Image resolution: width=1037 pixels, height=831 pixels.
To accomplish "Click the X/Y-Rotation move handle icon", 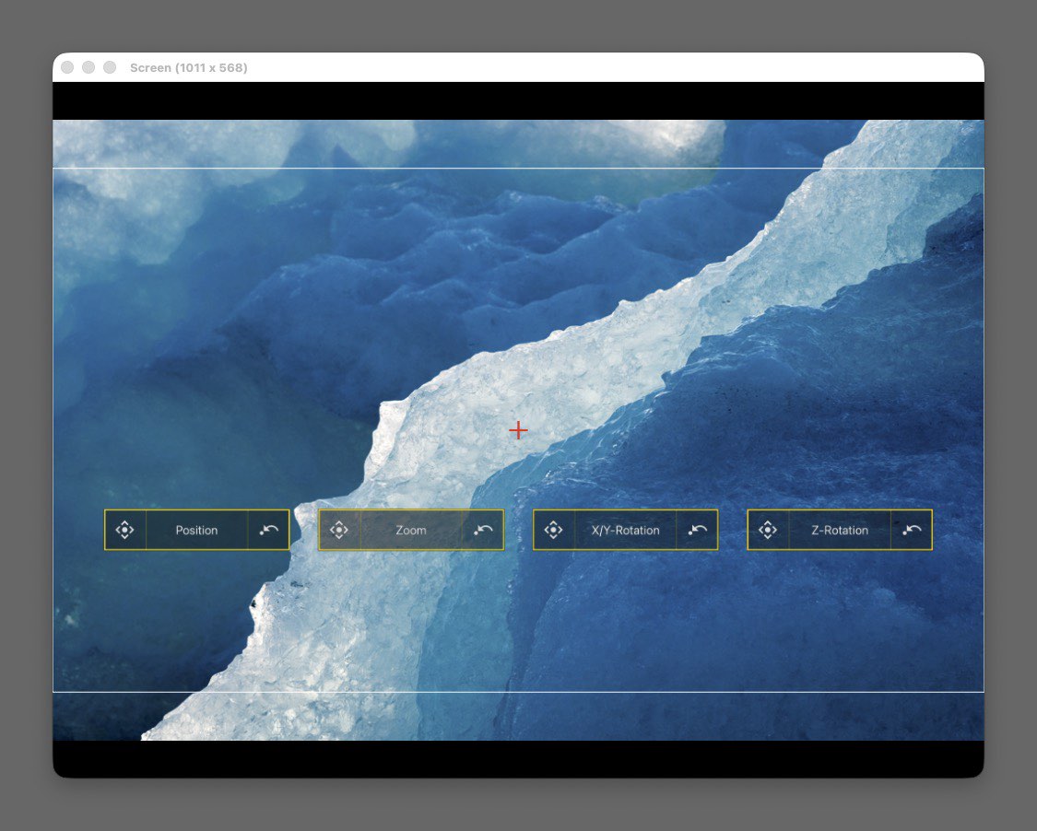I will (x=554, y=530).
